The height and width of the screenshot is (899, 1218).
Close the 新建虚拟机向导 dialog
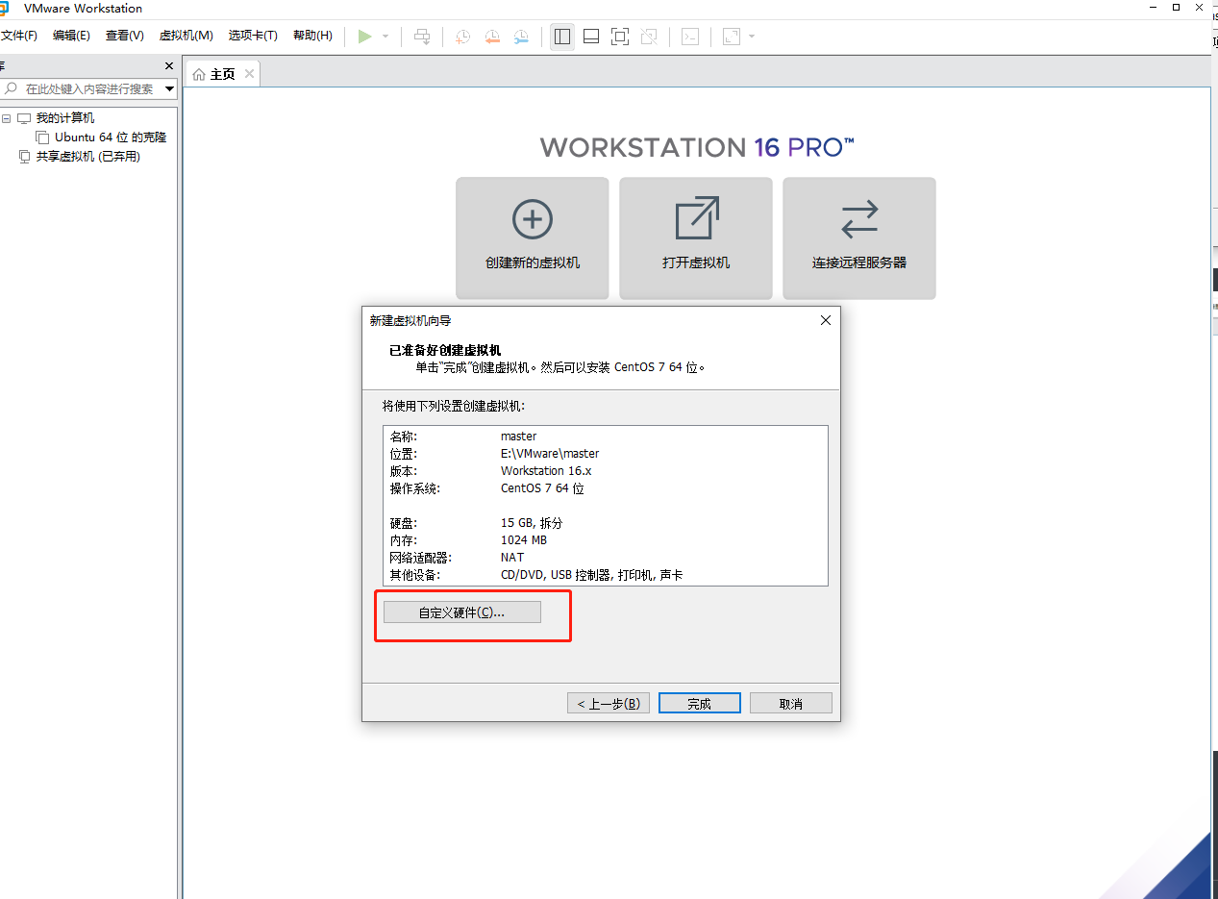(x=825, y=320)
